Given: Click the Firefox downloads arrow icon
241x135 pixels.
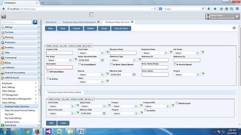Looking at the screenshot, I should click(209, 9).
